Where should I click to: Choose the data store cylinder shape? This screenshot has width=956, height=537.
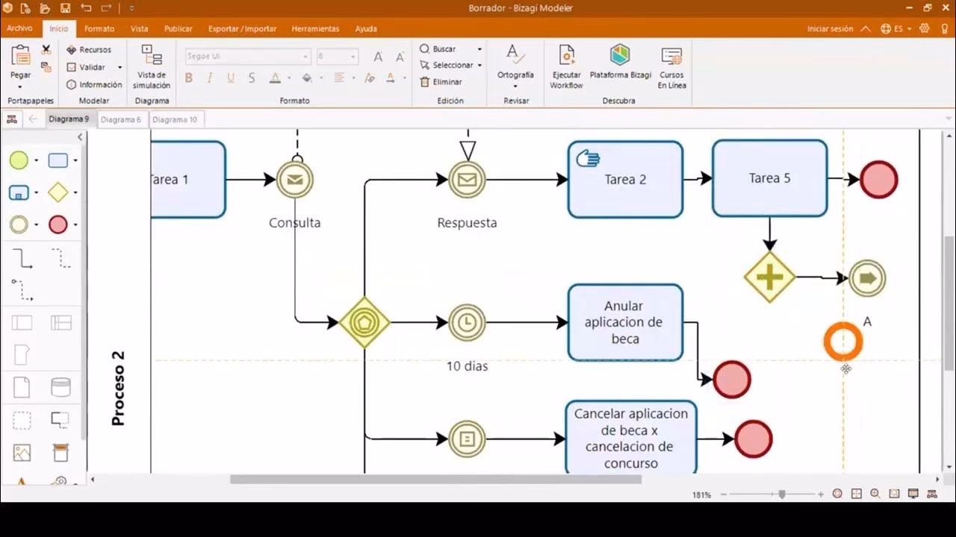tap(60, 387)
